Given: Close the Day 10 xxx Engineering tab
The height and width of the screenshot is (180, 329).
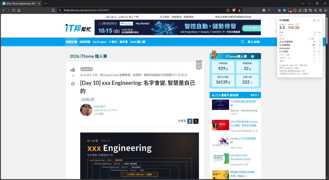Looking at the screenshot, I should (x=39, y=3).
